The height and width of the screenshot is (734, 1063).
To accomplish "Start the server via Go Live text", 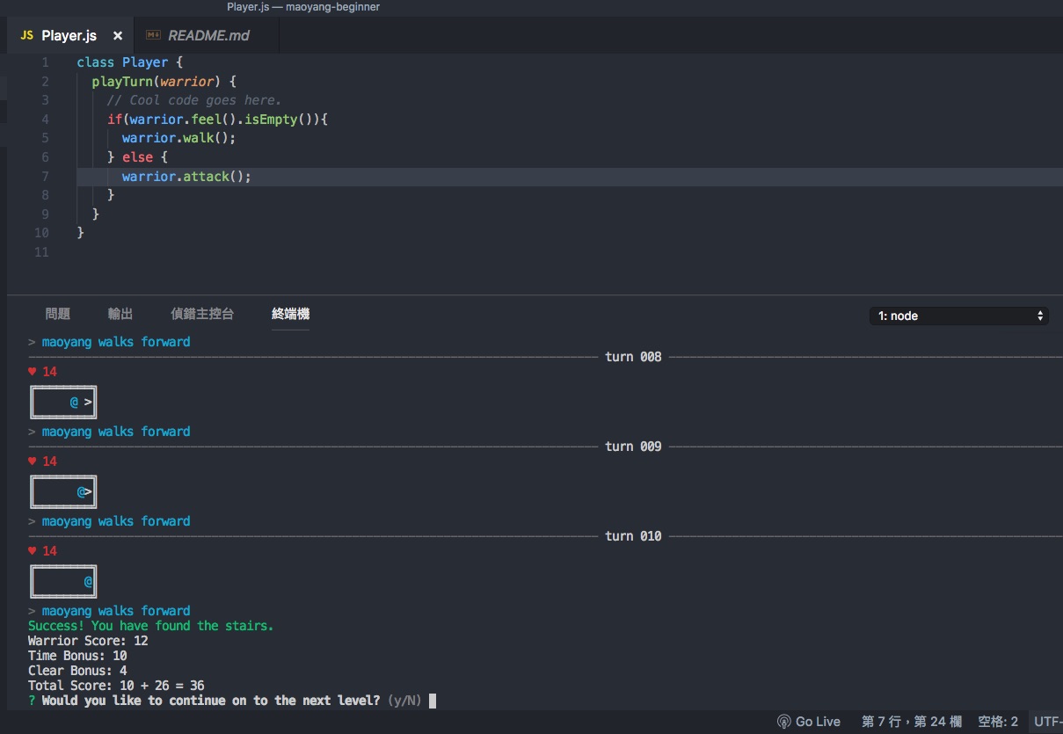I will click(x=818, y=722).
